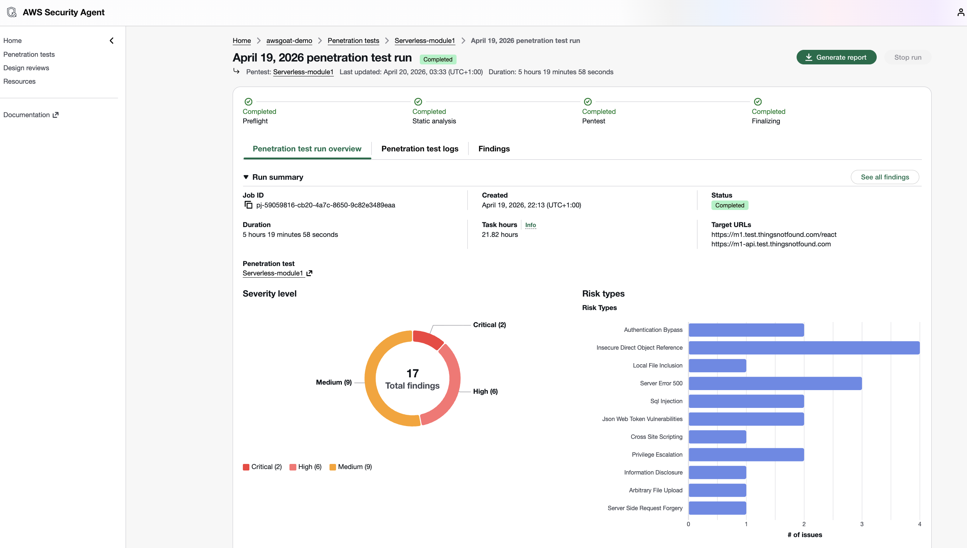967x548 pixels.
Task: Switch to the Penetration test logs tab
Action: [x=420, y=149]
